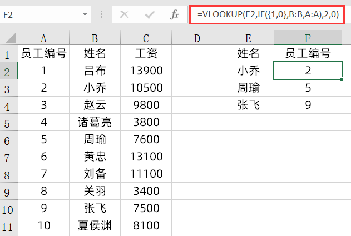Screen dimensions: 351x236
Task: Click 周瑜 in column B
Action: 95,139
